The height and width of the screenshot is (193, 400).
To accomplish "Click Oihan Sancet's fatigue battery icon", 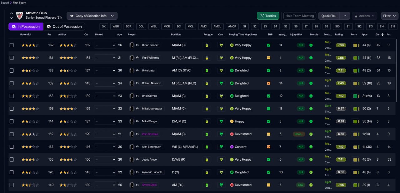I will [206, 45].
